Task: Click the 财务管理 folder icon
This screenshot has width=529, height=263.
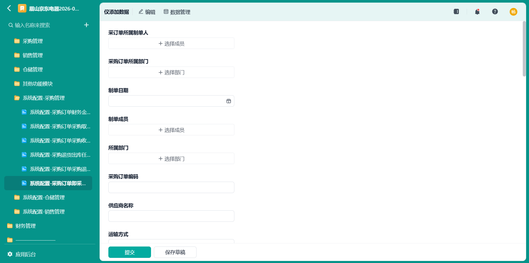Action: pyautogui.click(x=10, y=226)
